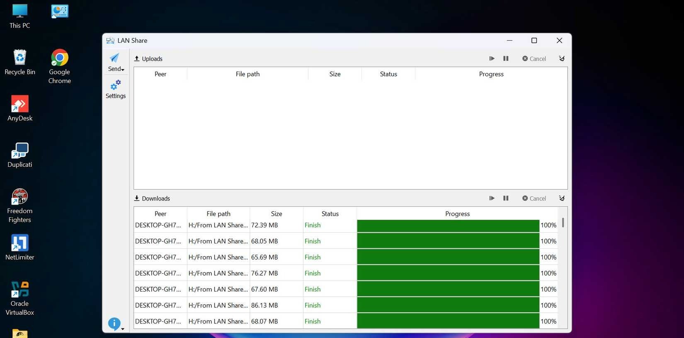
Task: Open the Send menu paper-plane icon
Action: click(115, 58)
